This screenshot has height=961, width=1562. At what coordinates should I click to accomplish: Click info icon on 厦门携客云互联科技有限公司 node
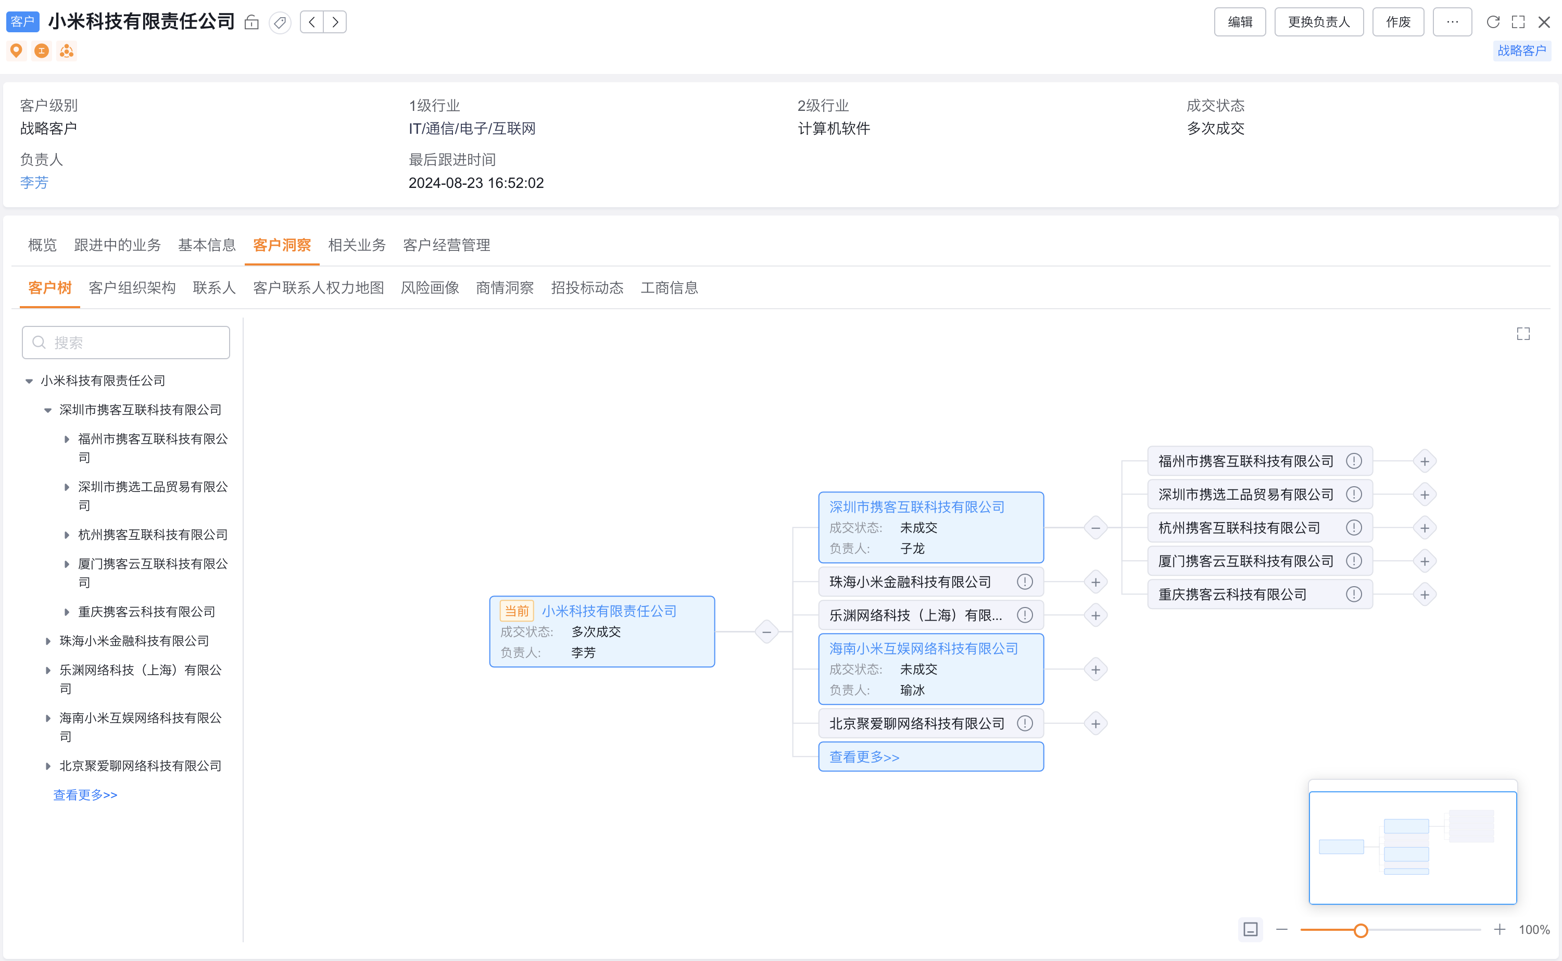(1354, 561)
